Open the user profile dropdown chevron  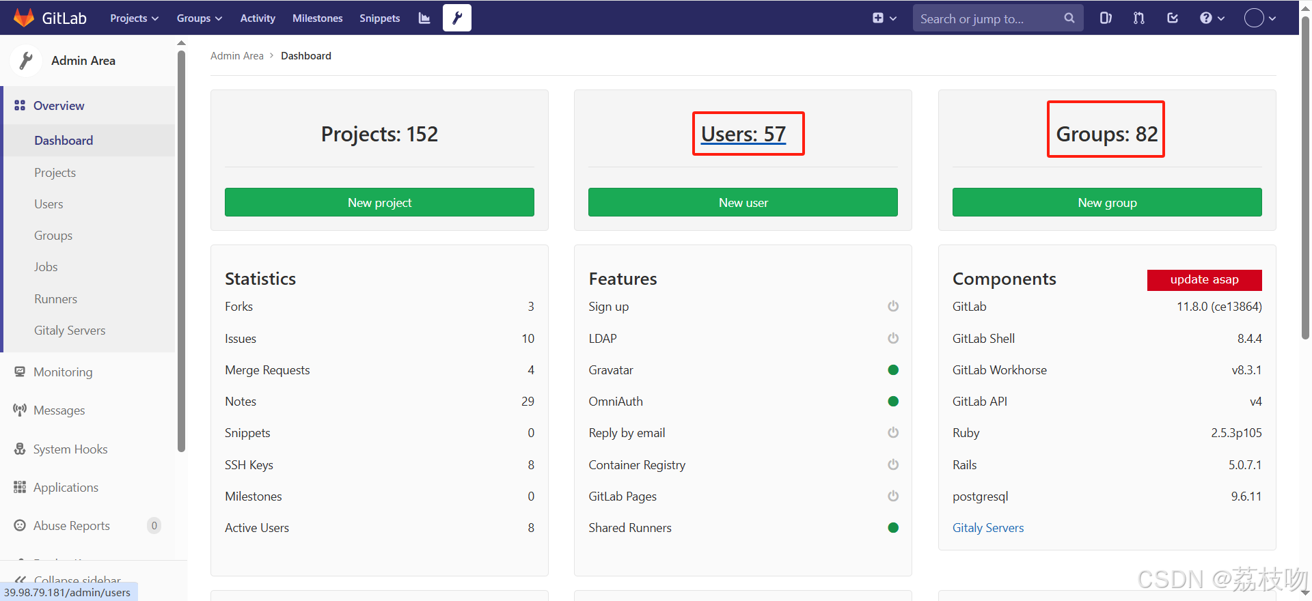coord(1272,18)
